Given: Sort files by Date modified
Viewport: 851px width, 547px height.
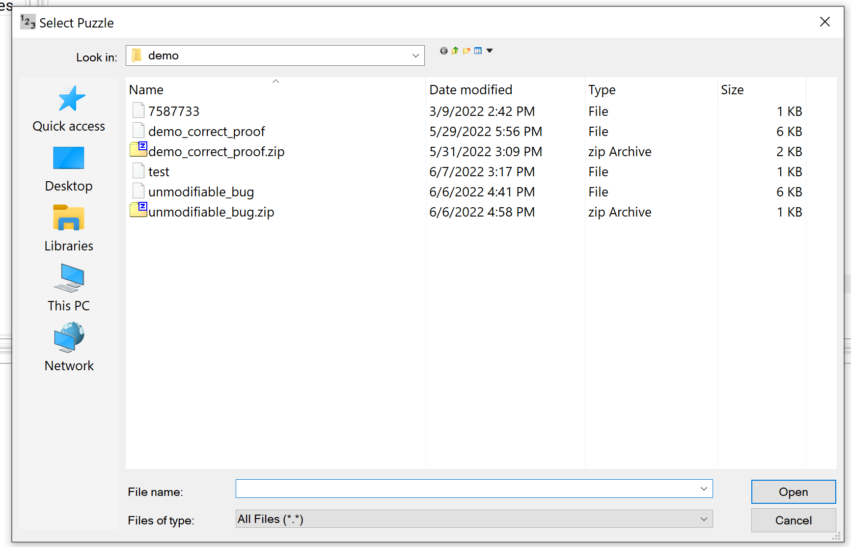Looking at the screenshot, I should [470, 89].
